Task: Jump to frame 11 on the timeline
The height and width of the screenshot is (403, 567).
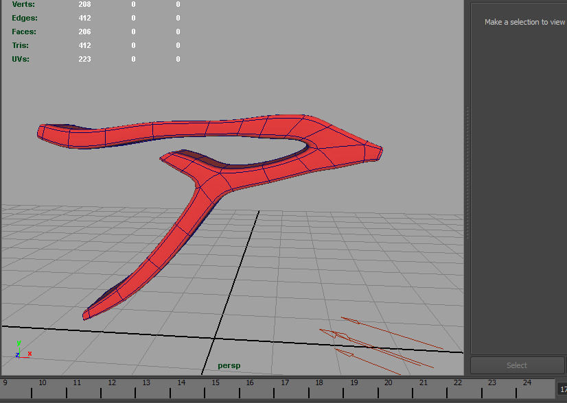Action: click(x=77, y=382)
